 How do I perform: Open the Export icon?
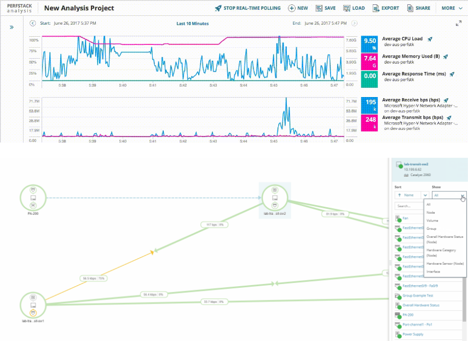pyautogui.click(x=375, y=8)
